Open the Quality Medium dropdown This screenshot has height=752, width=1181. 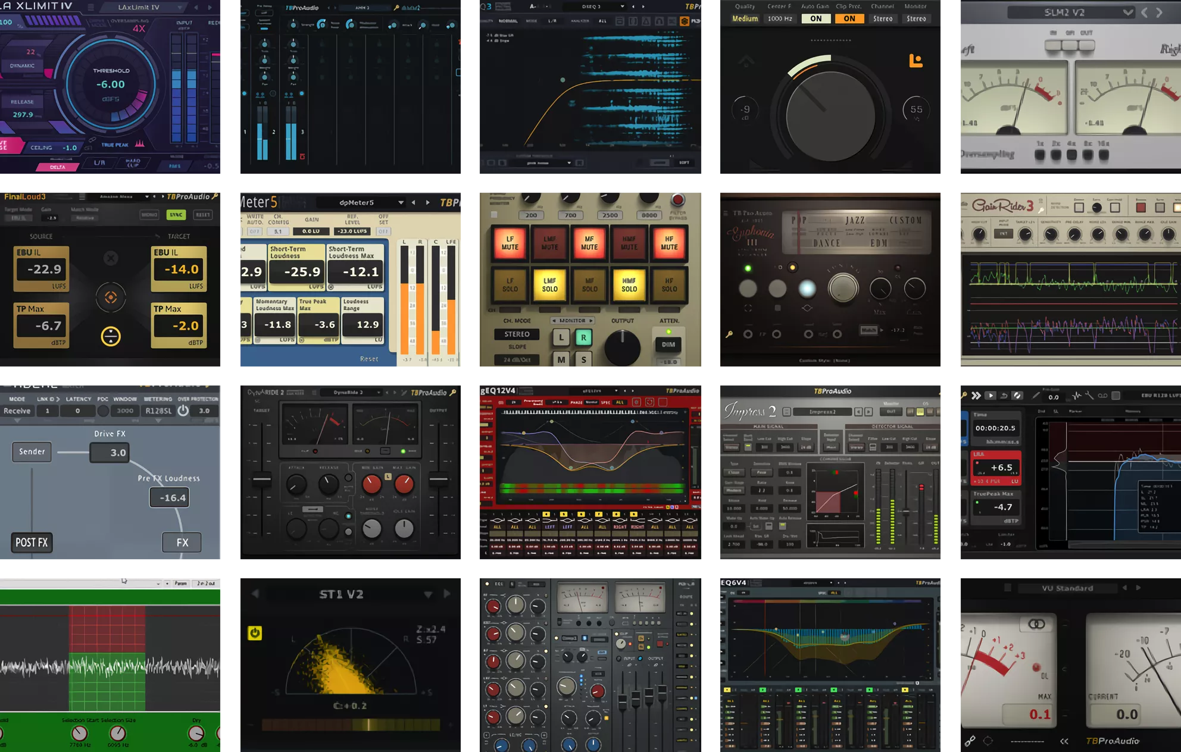click(x=745, y=18)
